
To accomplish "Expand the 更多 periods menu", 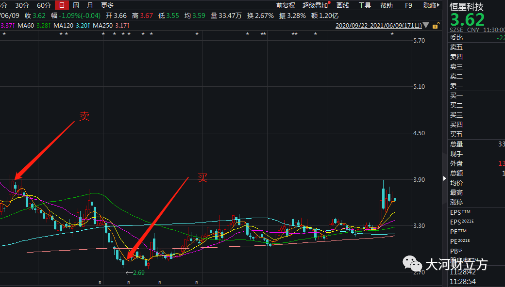I will click(107, 5).
